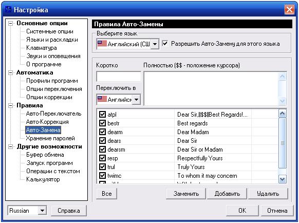Cancel changes with 'Отмена' button
The height and width of the screenshot is (223, 299).
pyautogui.click(x=277, y=211)
